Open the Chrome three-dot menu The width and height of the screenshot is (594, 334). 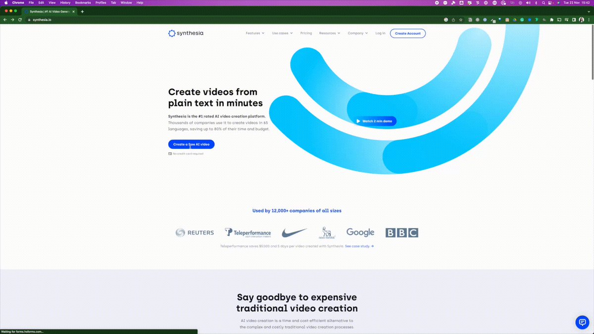[589, 20]
